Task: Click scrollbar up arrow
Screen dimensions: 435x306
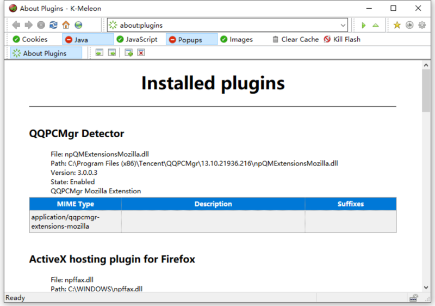Action: tap(426, 65)
